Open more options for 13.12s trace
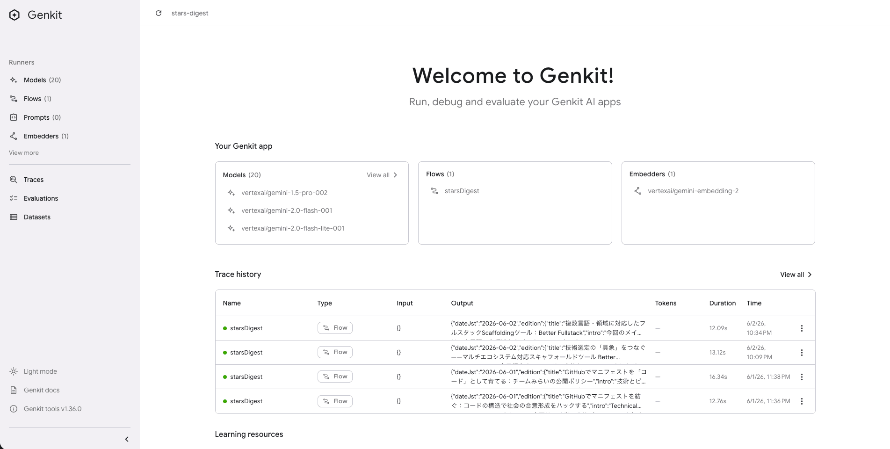This screenshot has height=449, width=890. (802, 353)
